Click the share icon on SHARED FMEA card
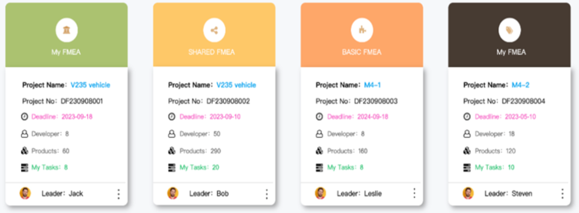Viewport: 579px width, 213px height. (214, 30)
